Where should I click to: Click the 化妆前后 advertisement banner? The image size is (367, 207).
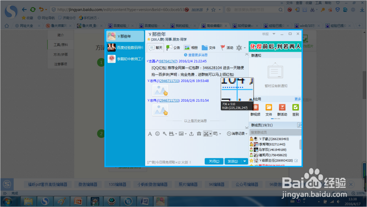point(275,47)
